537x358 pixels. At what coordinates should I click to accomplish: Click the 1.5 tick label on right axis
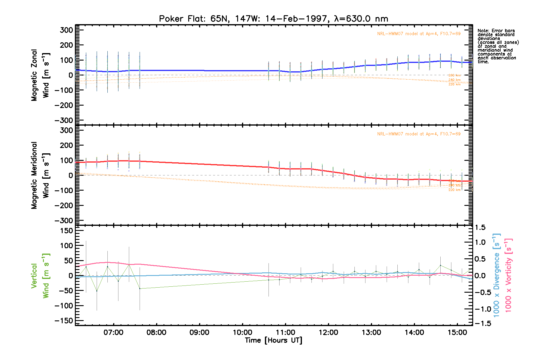tap(480, 228)
